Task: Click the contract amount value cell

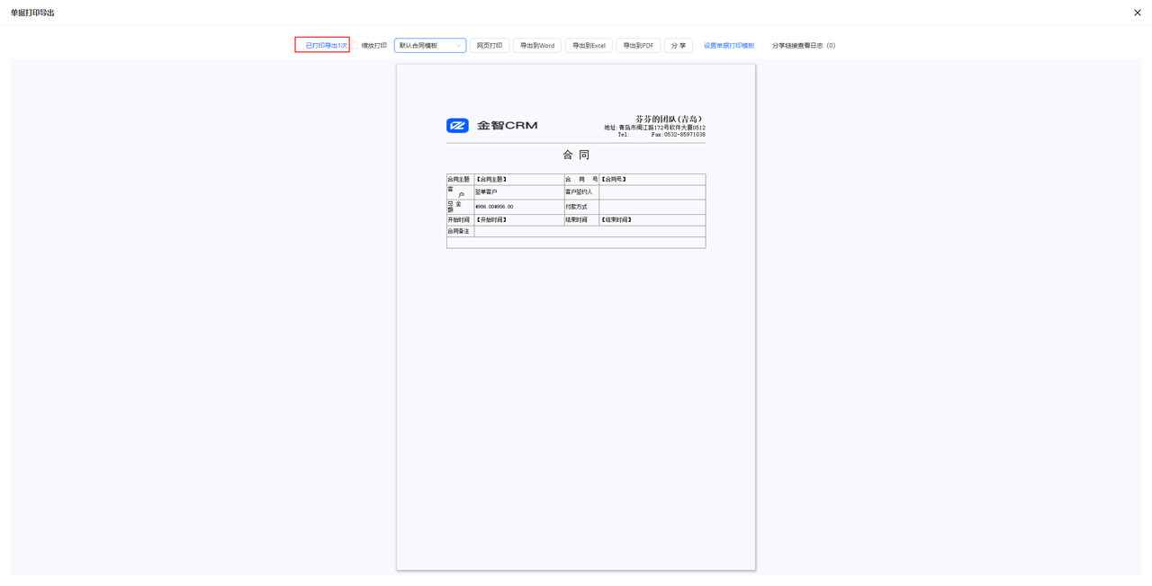Action: [x=518, y=207]
